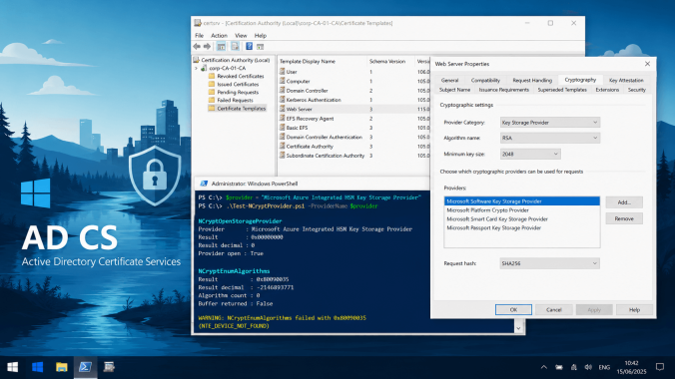Click the Template Display Name column header
The image size is (675, 379).
click(x=322, y=62)
